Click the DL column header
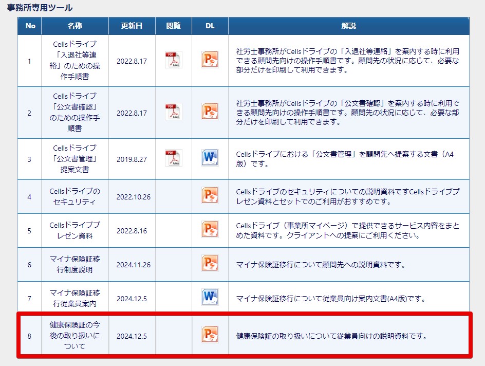Screen dimensions: 485x366 point(210,26)
